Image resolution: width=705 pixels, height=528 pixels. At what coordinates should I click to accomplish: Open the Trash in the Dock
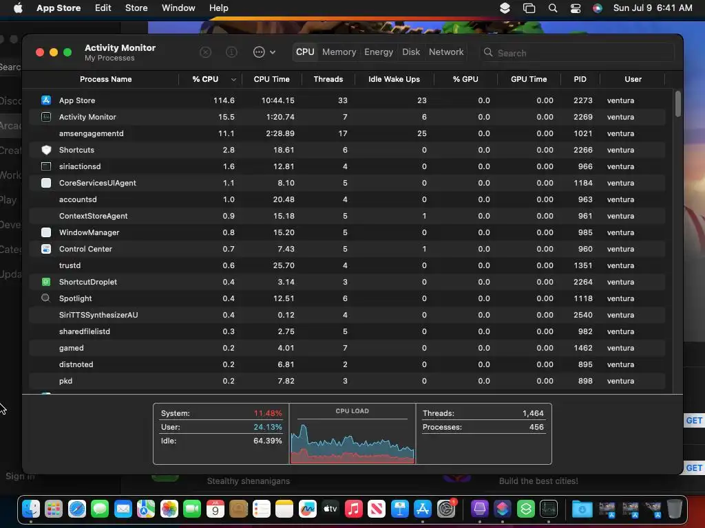(x=675, y=509)
